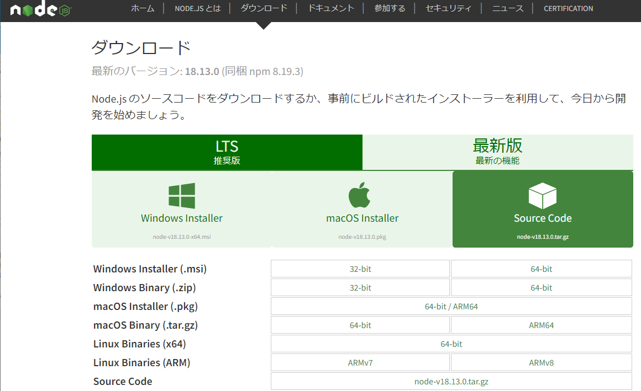Click the 'Source Code' table row label
Image resolution: width=641 pixels, height=391 pixels.
click(123, 382)
